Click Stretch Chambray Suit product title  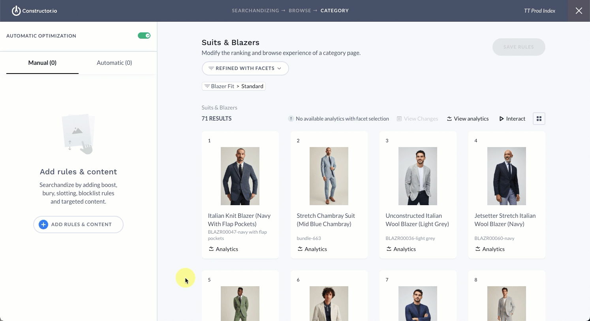point(326,220)
